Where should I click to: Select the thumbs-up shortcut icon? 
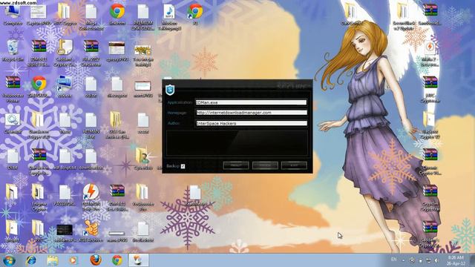click(91, 228)
